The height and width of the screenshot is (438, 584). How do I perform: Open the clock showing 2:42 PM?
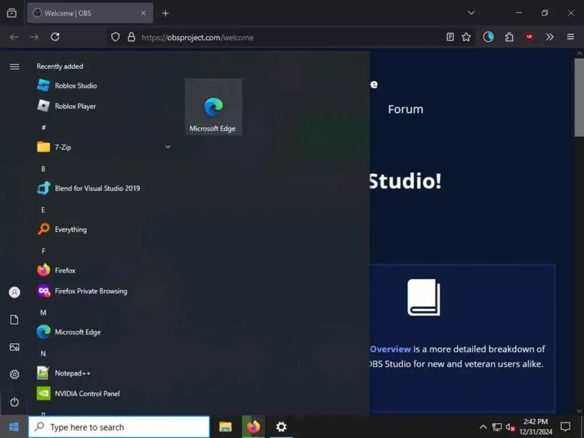point(536,427)
